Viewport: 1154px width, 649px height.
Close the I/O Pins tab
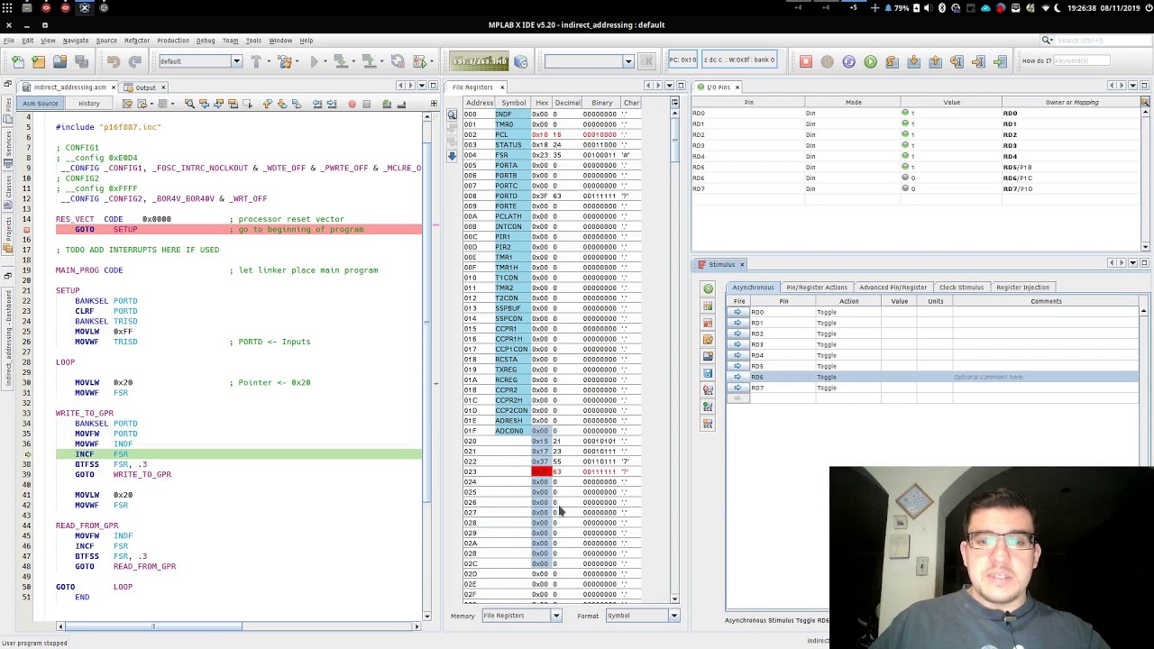point(737,87)
